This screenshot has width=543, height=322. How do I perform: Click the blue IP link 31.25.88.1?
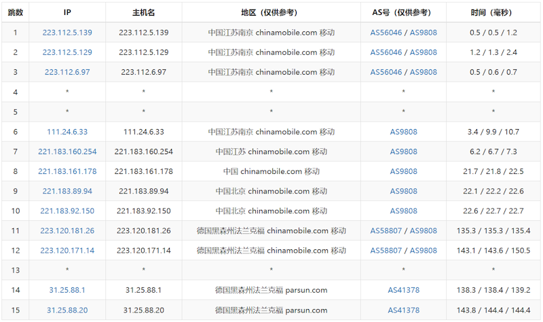(67, 290)
